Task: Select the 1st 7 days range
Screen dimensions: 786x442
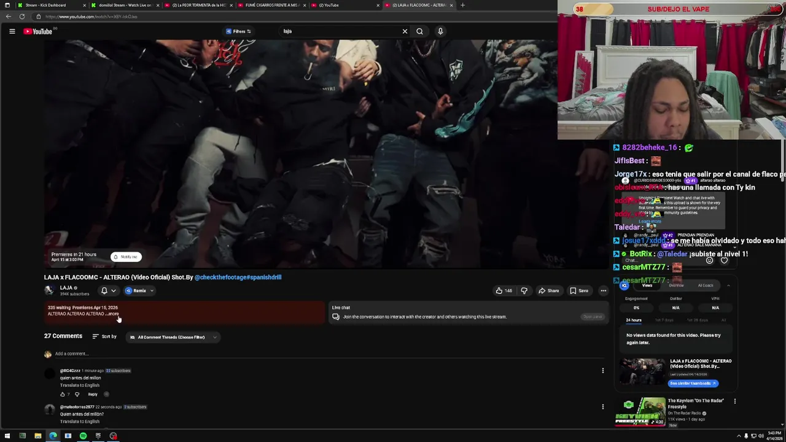Action: click(x=664, y=320)
